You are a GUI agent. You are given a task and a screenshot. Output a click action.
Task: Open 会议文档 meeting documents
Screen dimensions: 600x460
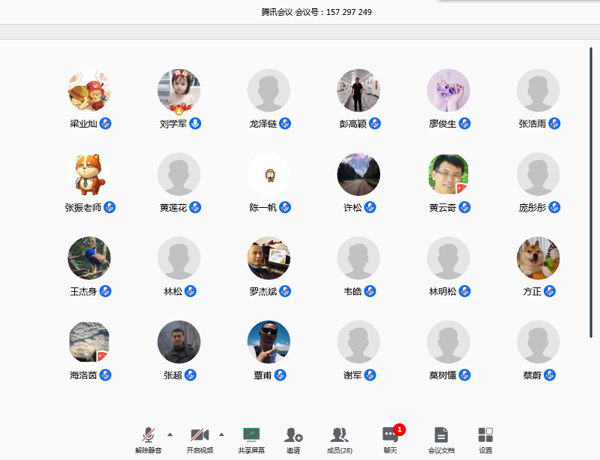pos(441,440)
